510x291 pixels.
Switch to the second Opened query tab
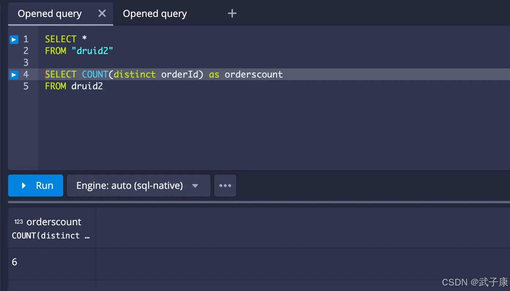click(x=155, y=14)
